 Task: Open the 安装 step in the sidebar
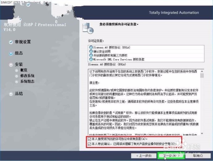point(19,64)
